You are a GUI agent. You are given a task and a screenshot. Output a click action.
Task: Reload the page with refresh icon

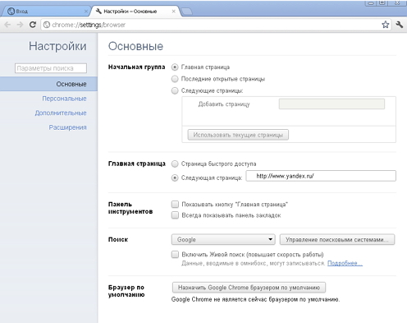tap(33, 25)
